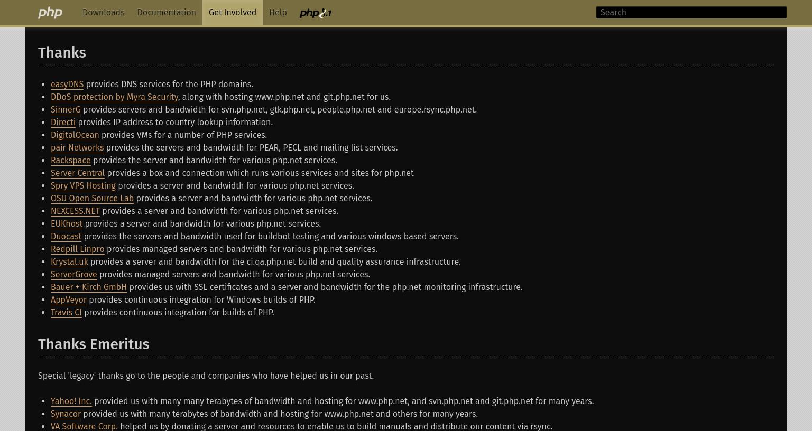Viewport: 812px width, 431px height.
Task: Follow the Bauer + Kirch GmbH link
Action: pos(89,287)
